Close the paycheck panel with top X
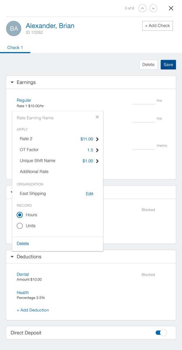 click(171, 8)
